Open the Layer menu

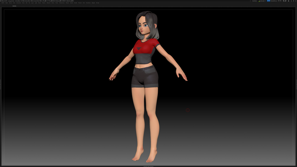33,3
